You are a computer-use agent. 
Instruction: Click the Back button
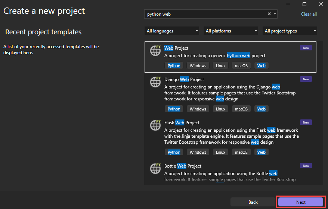pos(253,202)
